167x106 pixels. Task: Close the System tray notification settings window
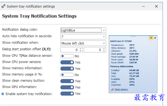(x=156, y=6)
